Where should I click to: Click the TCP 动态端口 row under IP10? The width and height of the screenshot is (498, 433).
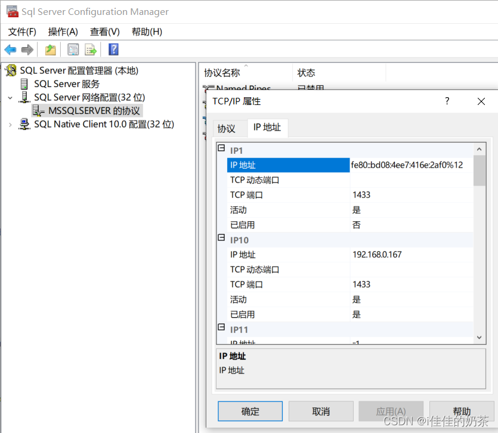click(350, 270)
